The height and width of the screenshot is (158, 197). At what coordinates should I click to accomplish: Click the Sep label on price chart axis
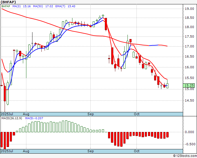(91, 114)
